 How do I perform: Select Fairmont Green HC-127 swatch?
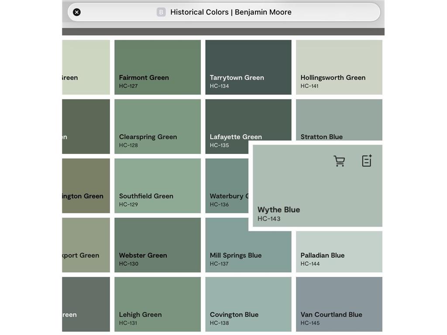[x=158, y=67]
